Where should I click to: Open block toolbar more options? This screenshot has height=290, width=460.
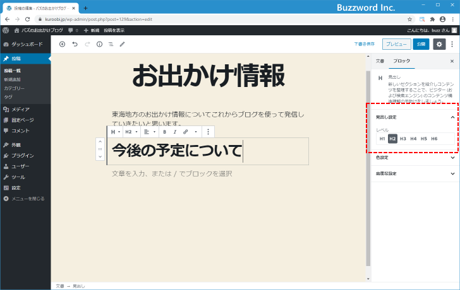pyautogui.click(x=208, y=132)
